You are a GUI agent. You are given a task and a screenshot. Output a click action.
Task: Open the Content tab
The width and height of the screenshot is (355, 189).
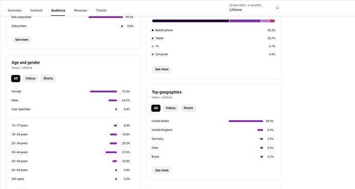[36, 10]
